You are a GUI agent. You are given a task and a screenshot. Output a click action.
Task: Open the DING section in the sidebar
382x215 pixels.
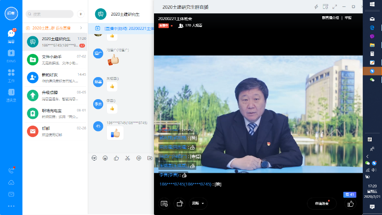tap(11, 56)
